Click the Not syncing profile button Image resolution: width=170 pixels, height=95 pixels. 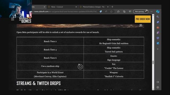click(x=141, y=12)
